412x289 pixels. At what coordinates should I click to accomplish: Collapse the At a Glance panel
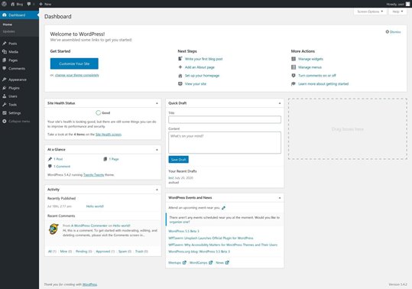point(157,150)
